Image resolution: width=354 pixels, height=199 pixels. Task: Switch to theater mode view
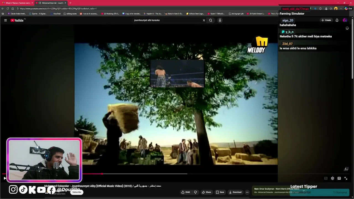coord(339,178)
